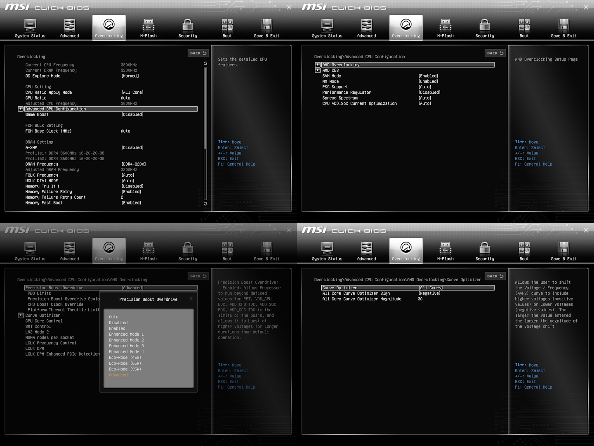Viewport: 594px width, 446px height.
Task: Launch M-Flash in the top-left Overclocking window
Action: [x=148, y=28]
